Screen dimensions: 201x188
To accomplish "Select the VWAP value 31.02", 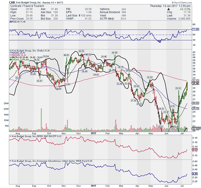I will tap(88, 19).
